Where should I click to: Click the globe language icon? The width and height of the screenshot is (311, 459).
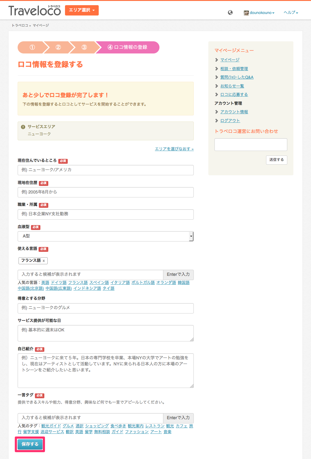pos(230,12)
